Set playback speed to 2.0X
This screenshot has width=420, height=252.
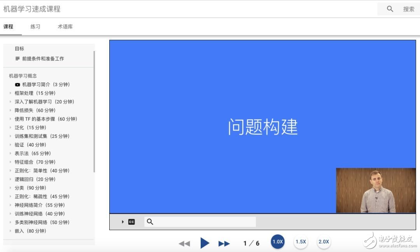(324, 242)
